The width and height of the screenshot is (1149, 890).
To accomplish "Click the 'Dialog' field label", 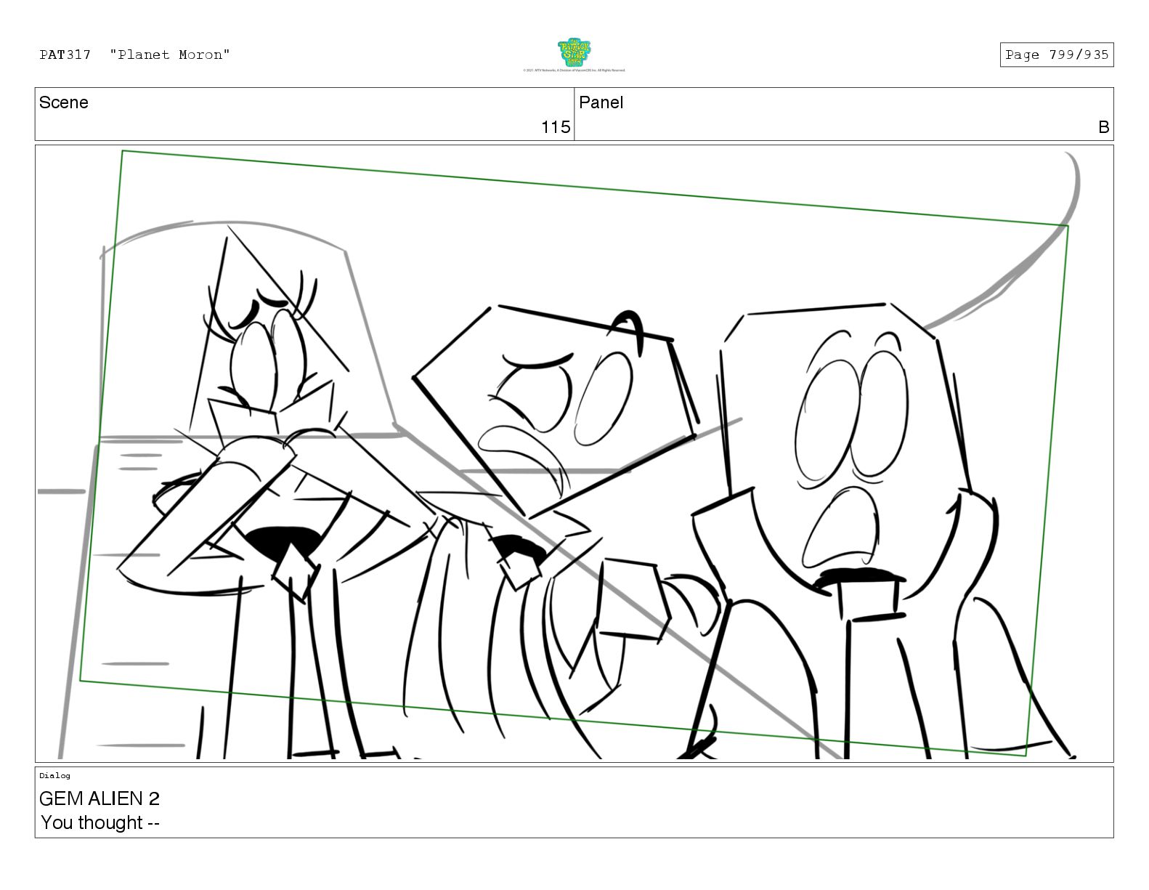I will [x=55, y=775].
